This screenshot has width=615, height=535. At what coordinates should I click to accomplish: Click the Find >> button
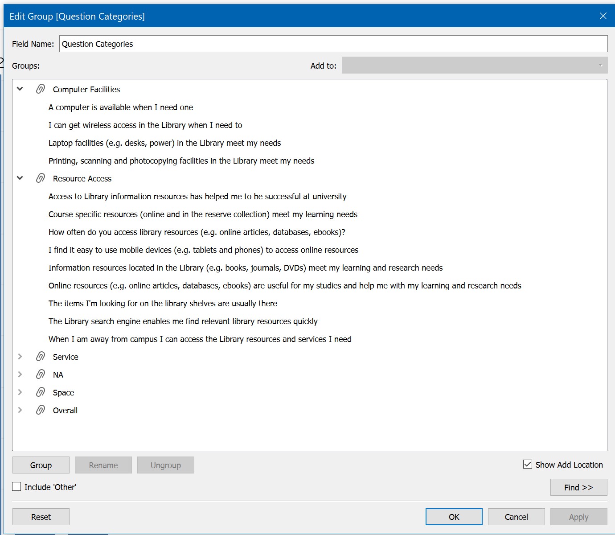point(579,487)
